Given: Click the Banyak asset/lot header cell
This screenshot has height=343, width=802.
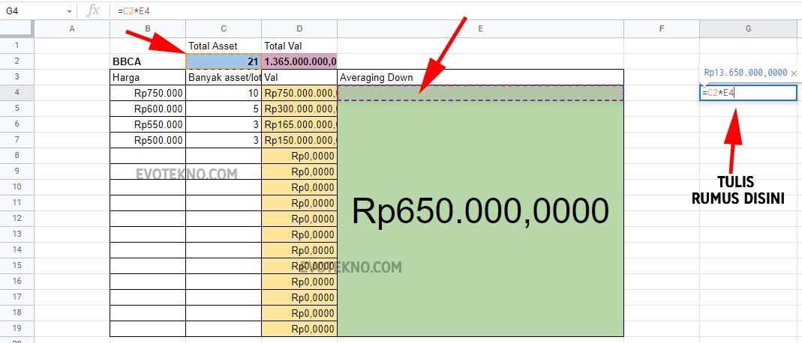Looking at the screenshot, I should [224, 77].
